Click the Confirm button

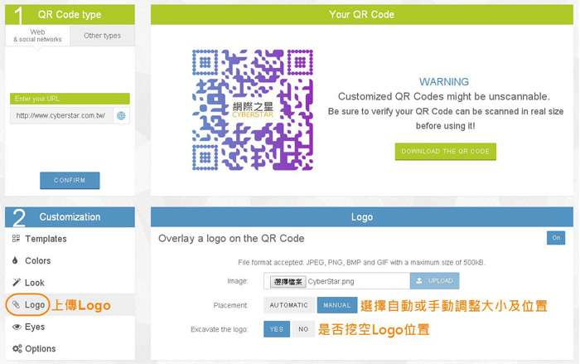pyautogui.click(x=70, y=180)
